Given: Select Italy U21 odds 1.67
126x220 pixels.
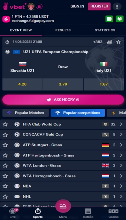Looking at the screenshot, I should click(x=104, y=84).
